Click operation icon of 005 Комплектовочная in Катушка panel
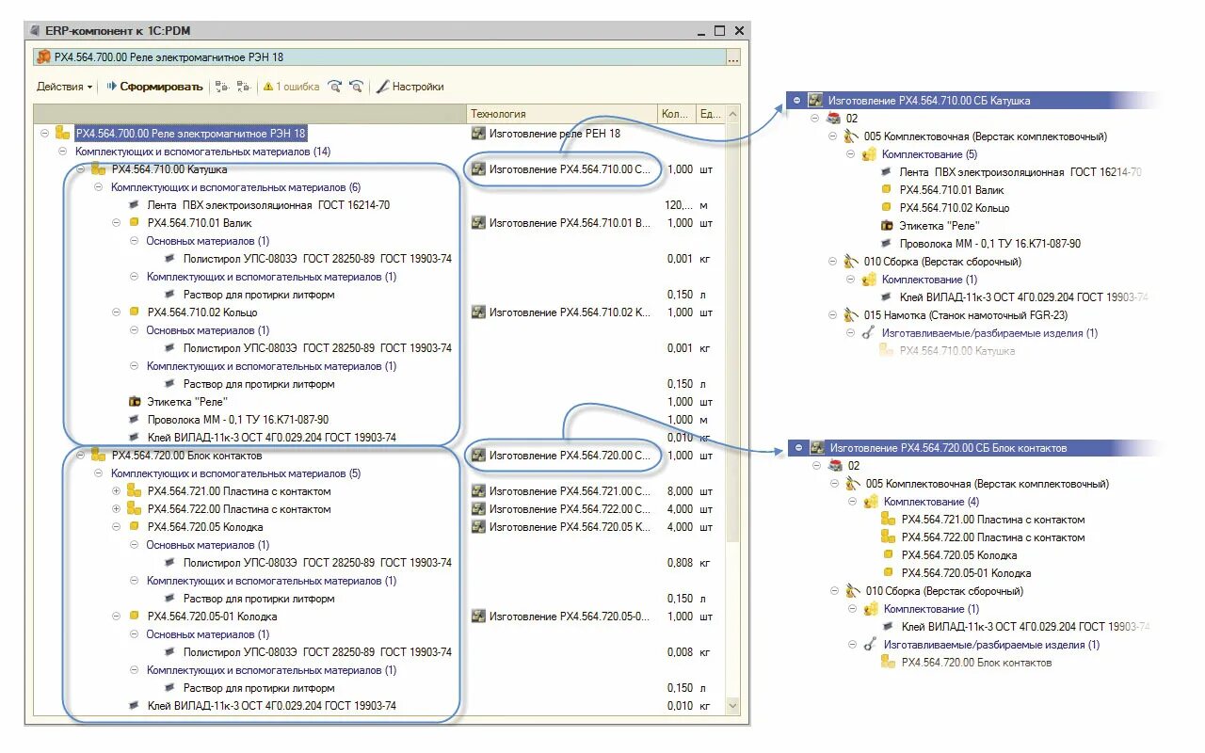Viewport: 1205px width, 753px height. [x=853, y=136]
